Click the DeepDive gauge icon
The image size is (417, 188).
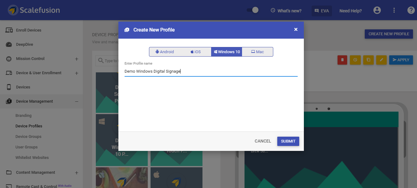[x=9, y=45]
